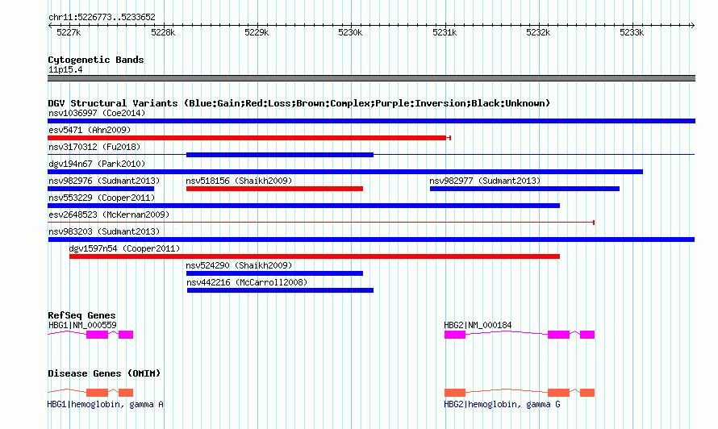The width and height of the screenshot is (718, 429).
Task: Click the nsv1036997 (Coe2014) blue gain bar
Action: coord(371,121)
